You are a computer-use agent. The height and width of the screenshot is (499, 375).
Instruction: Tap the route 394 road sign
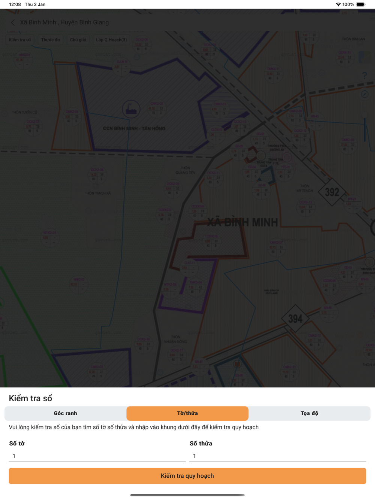click(295, 319)
